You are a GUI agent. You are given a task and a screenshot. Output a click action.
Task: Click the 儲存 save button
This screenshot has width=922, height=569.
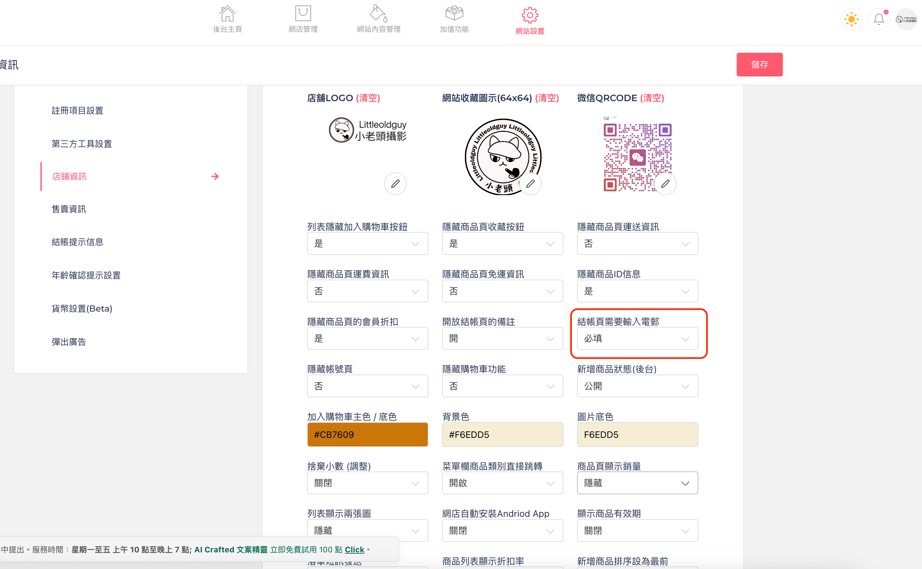point(759,65)
